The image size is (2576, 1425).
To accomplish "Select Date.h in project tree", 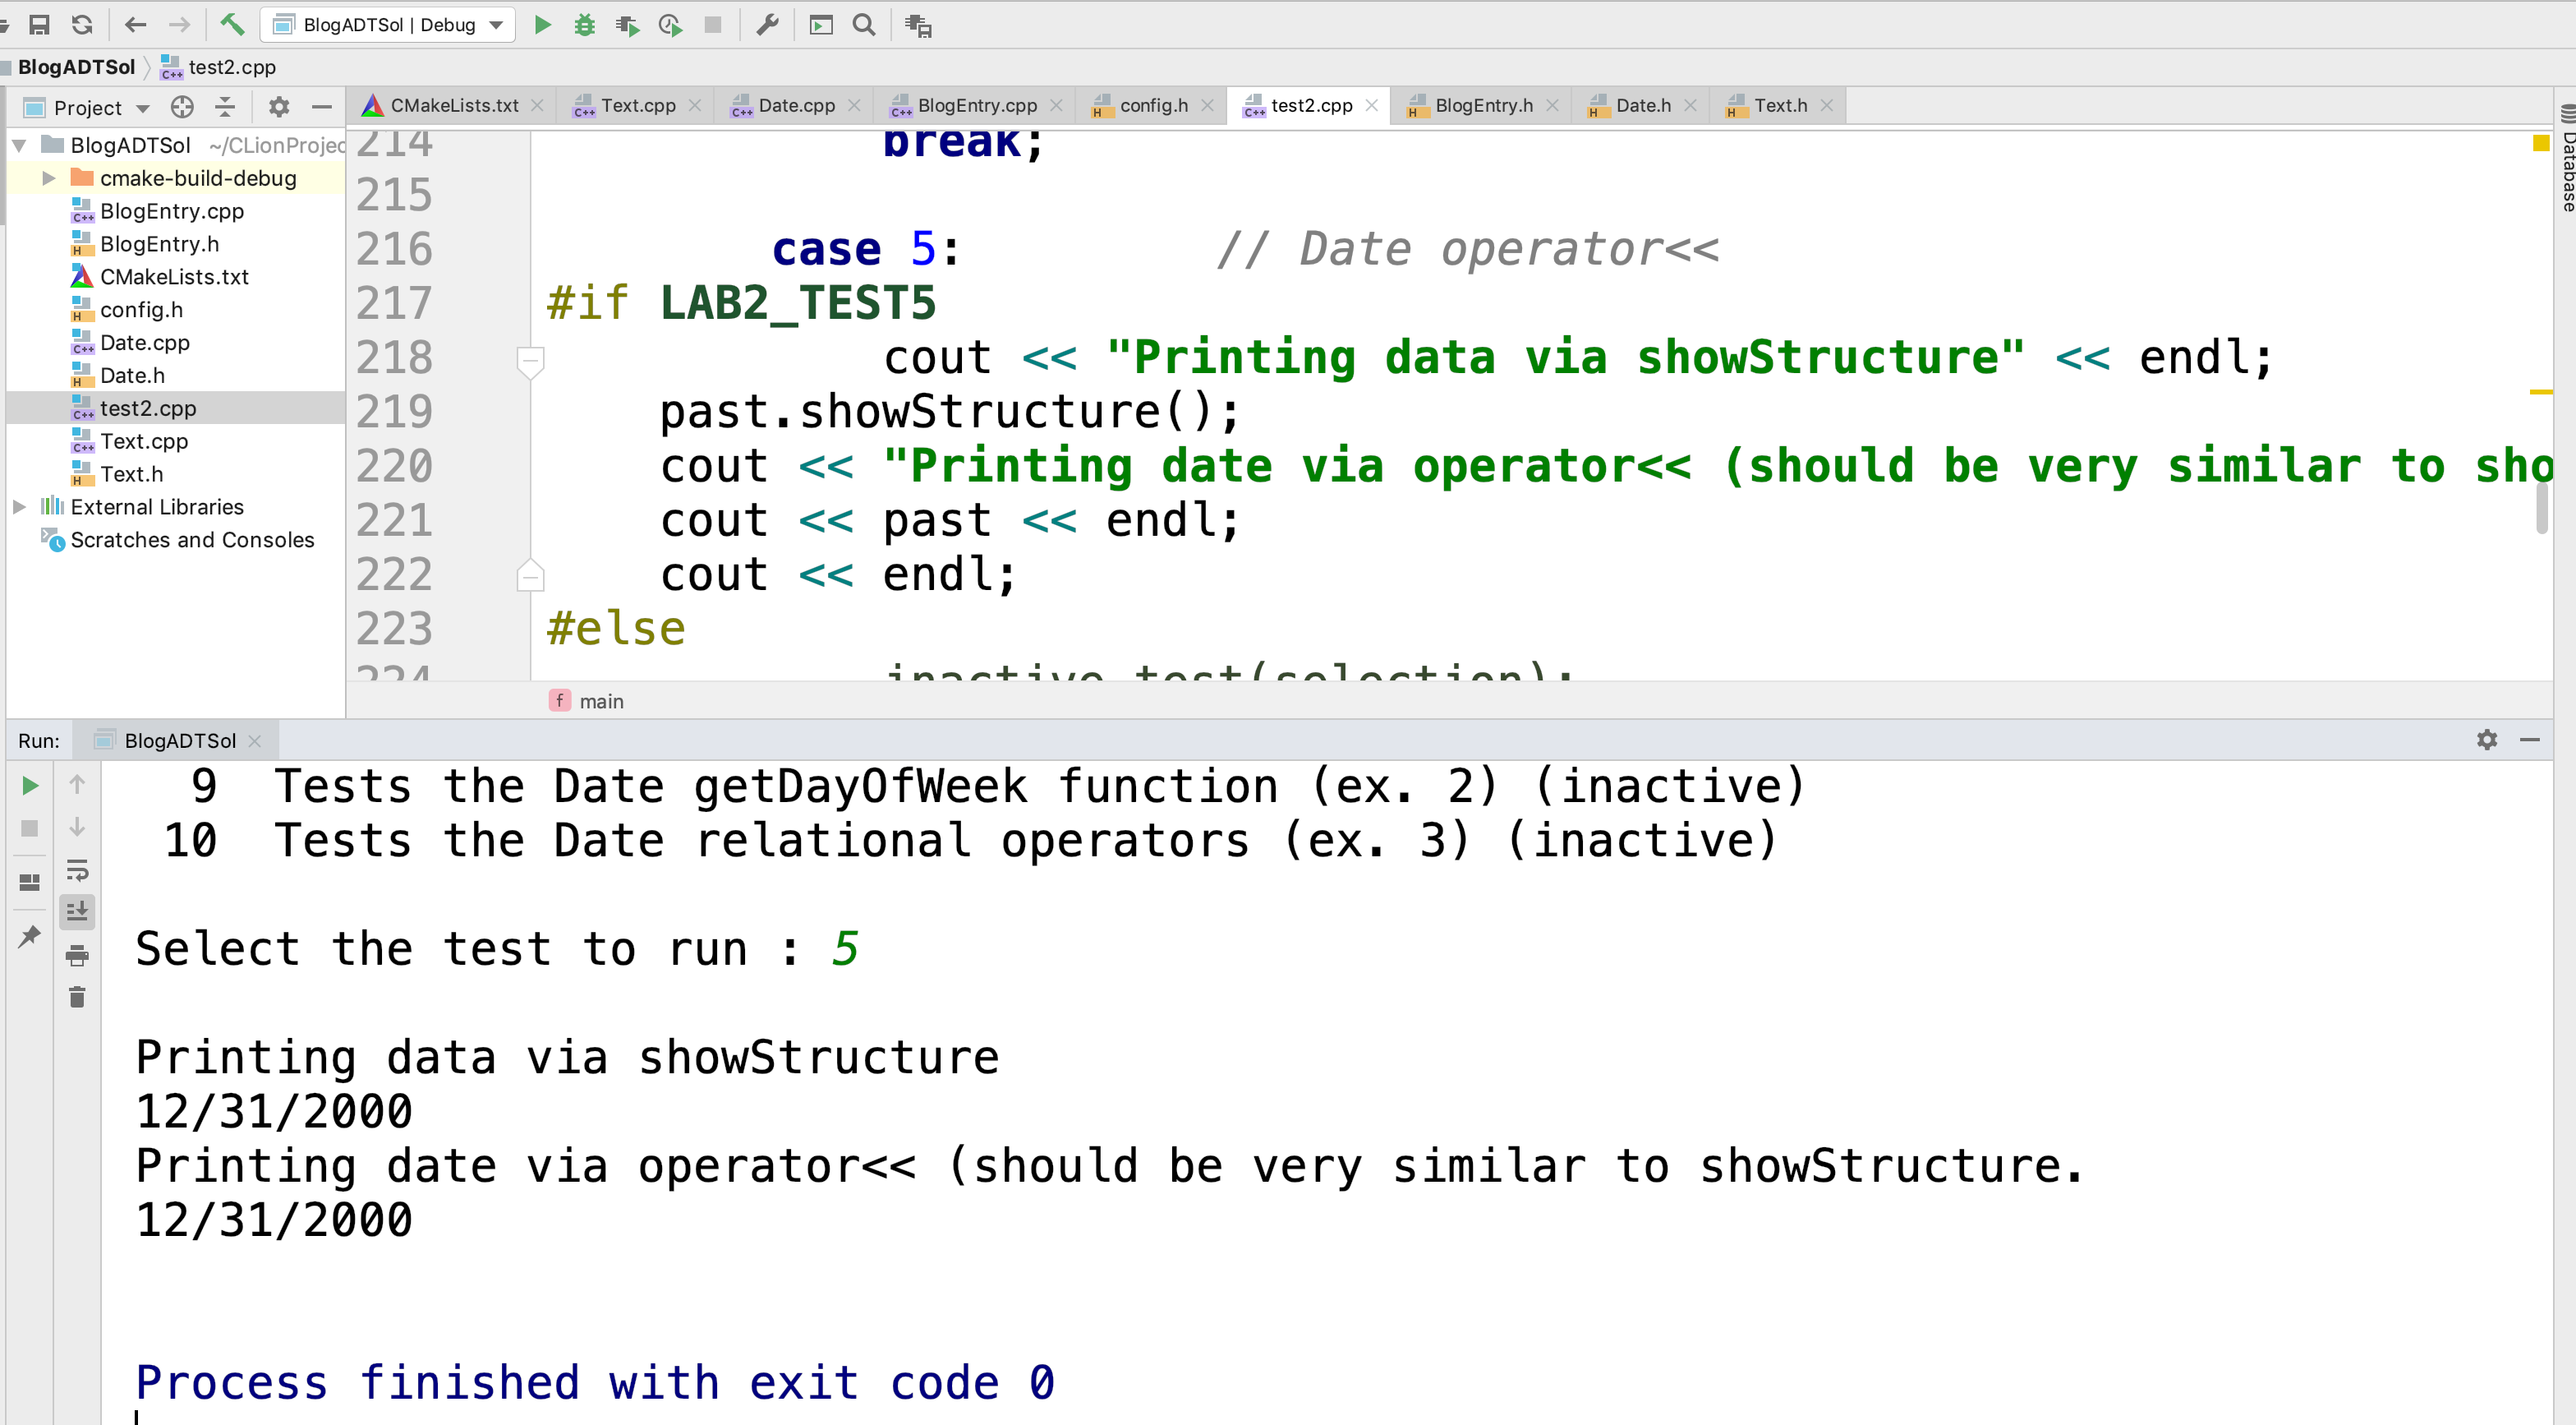I will click(x=132, y=376).
